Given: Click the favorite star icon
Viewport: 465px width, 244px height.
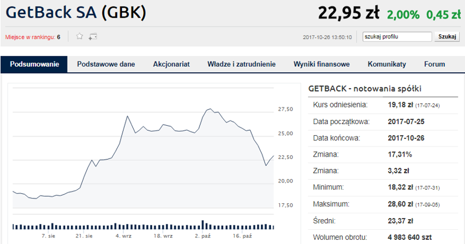Looking at the screenshot, I should (80, 37).
